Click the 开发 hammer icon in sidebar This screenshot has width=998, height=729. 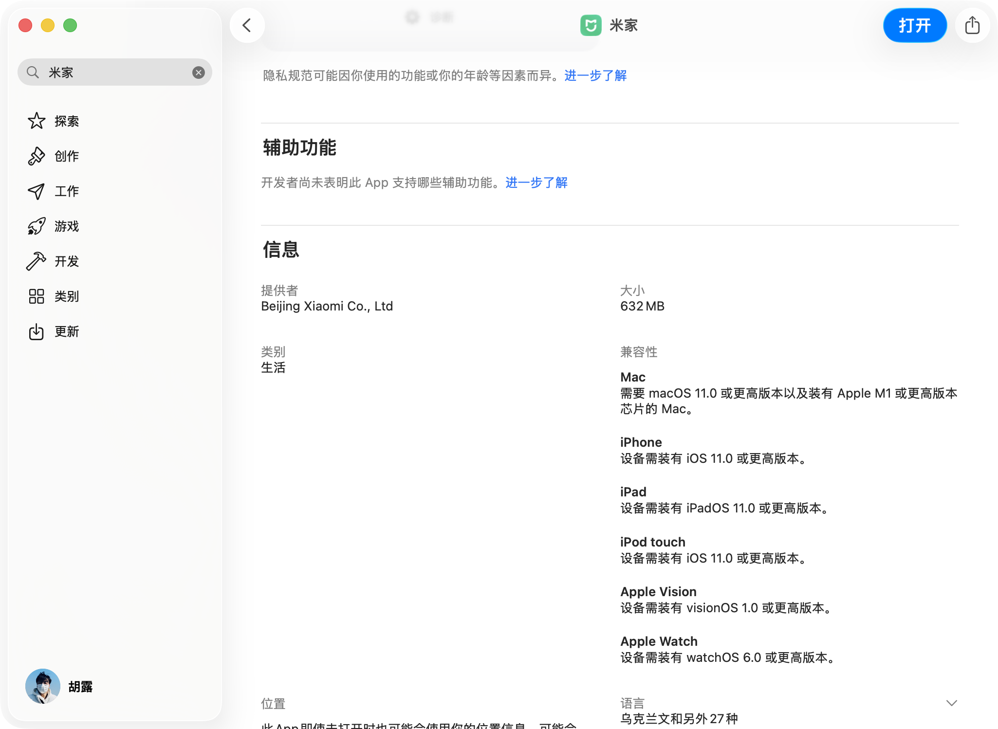pyautogui.click(x=37, y=261)
